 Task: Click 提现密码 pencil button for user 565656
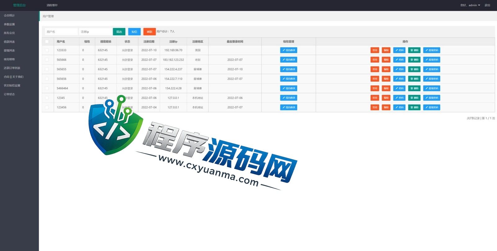[431, 79]
